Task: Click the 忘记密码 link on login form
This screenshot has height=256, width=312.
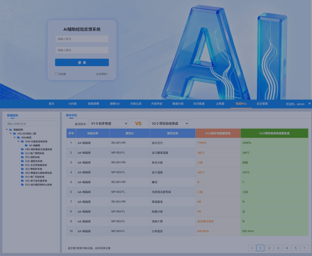Action: coord(102,74)
